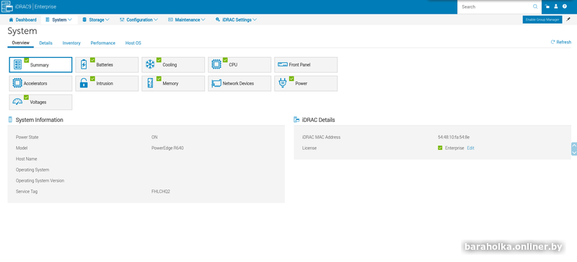This screenshot has width=577, height=262.
Task: Click the iDRAC9 server logo icon
Action: pyautogui.click(x=7, y=6)
